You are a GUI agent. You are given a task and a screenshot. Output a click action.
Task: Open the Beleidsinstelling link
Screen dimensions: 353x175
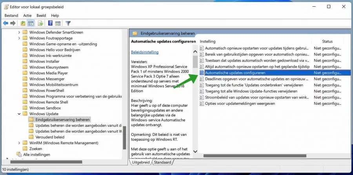pos(145,52)
